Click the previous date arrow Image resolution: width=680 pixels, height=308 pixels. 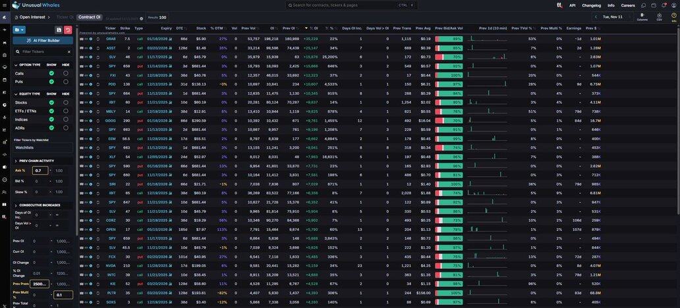(596, 16)
